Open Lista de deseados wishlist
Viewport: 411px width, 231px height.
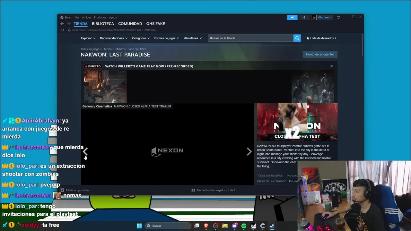[321, 38]
